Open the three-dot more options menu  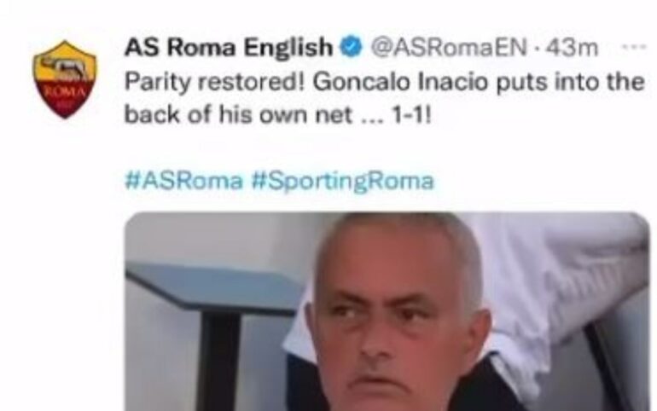coord(634,47)
